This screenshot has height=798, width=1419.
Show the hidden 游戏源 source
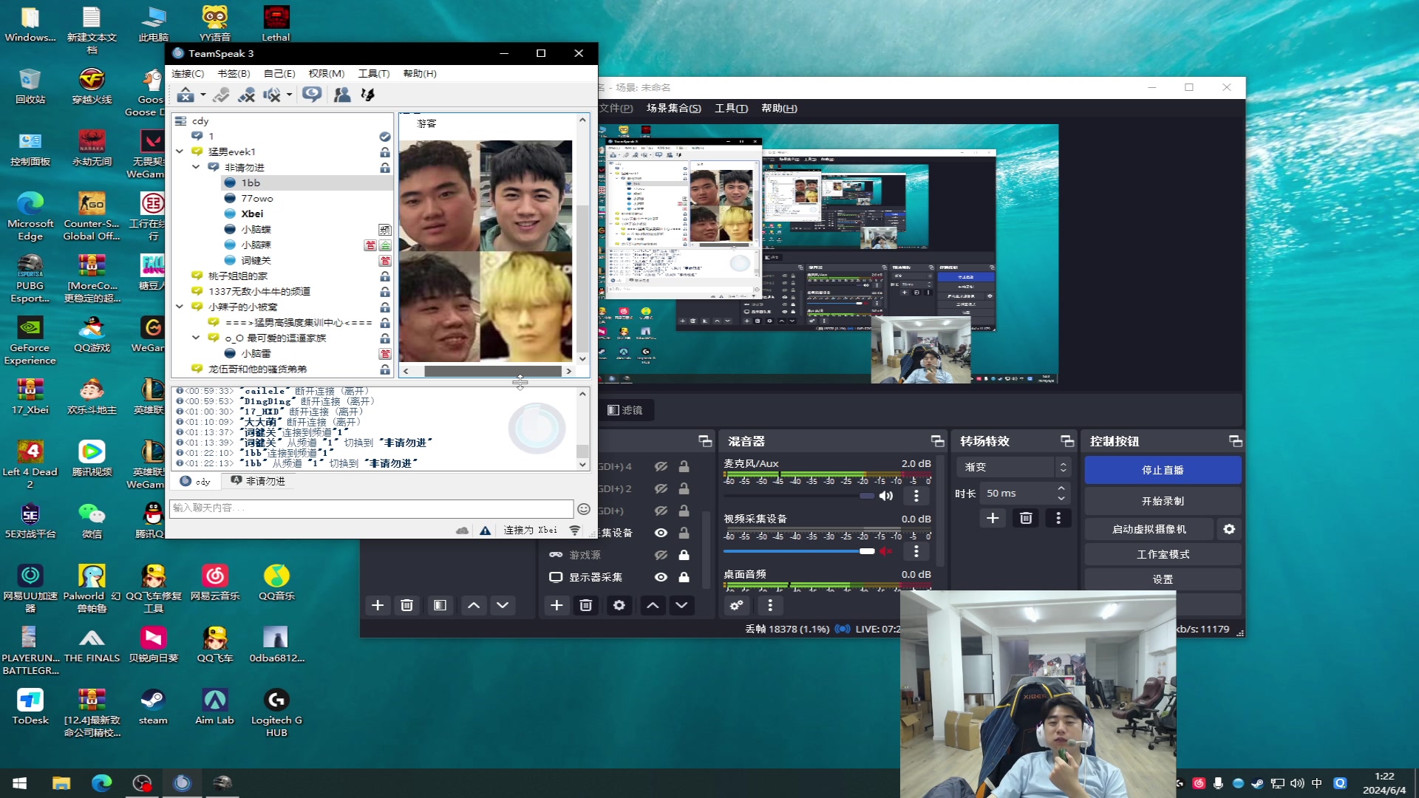pyautogui.click(x=661, y=555)
